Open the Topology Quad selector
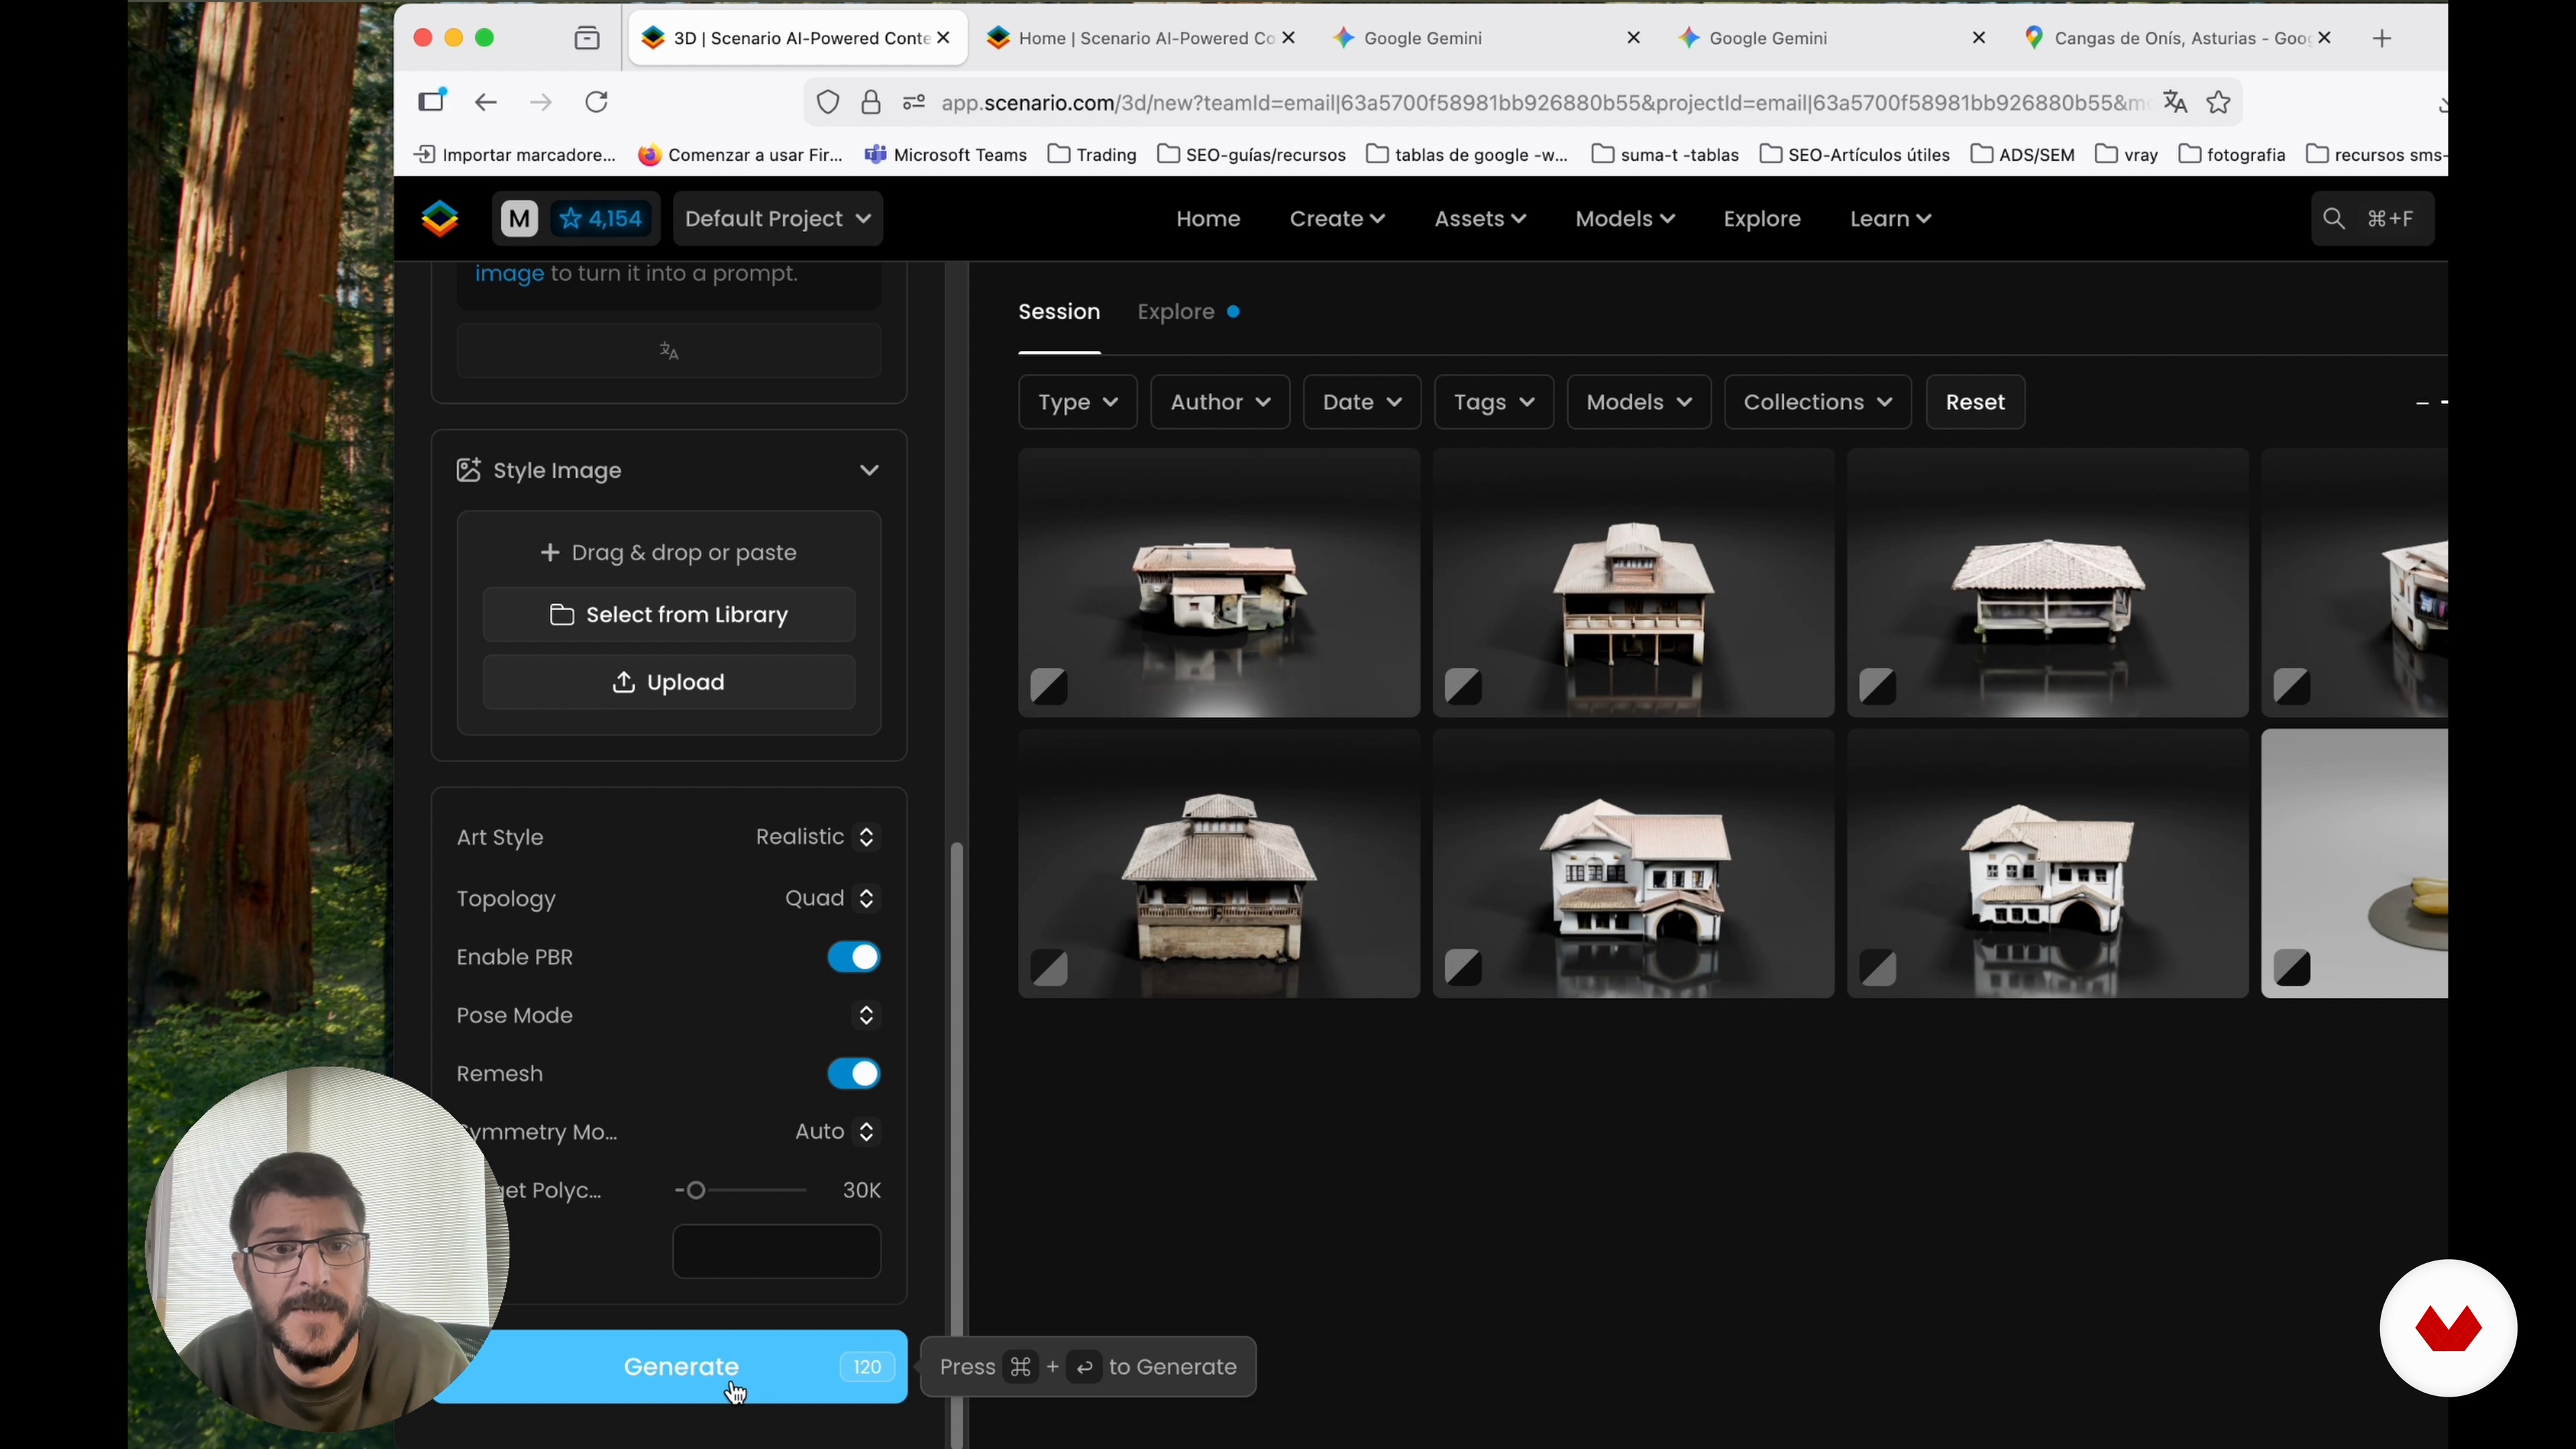This screenshot has width=2576, height=1449. (831, 898)
